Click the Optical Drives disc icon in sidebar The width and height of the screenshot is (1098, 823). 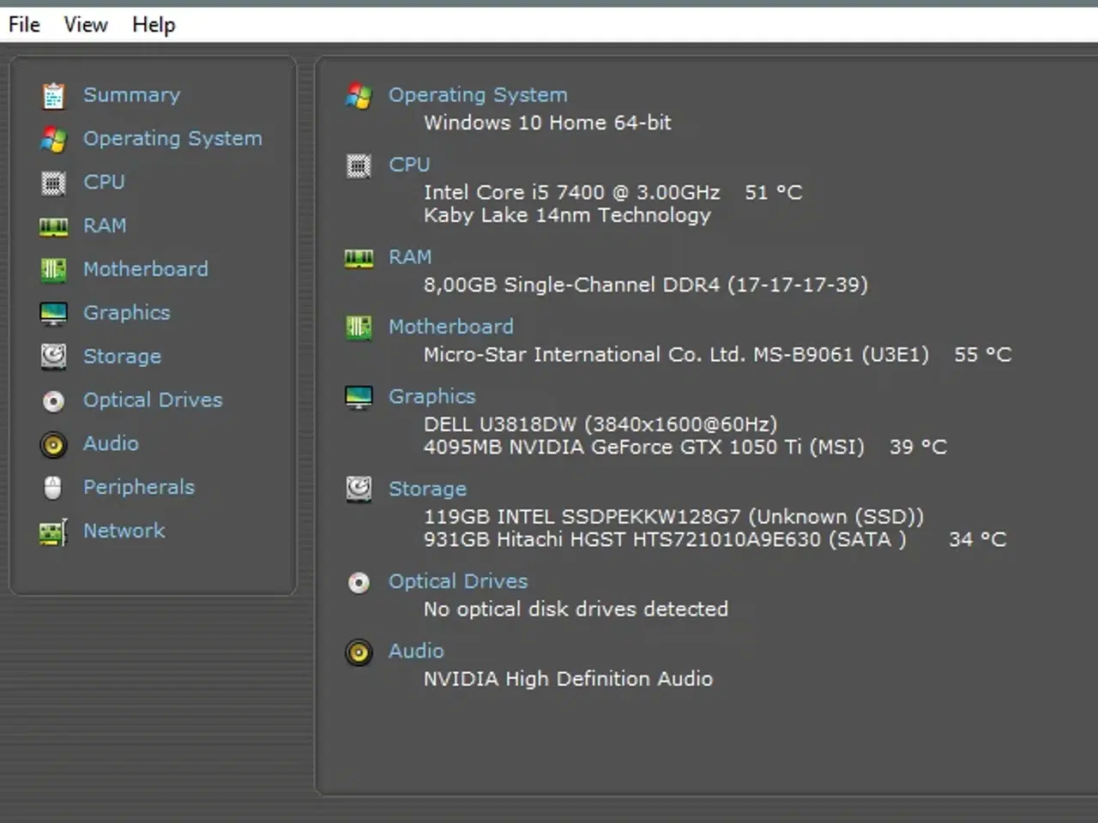[53, 400]
